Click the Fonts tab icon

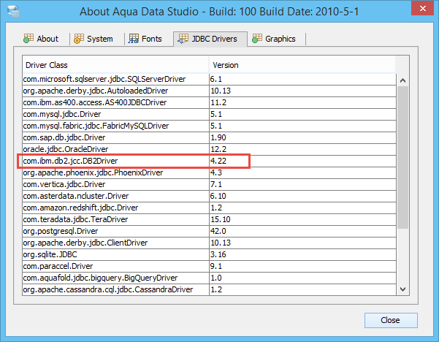coord(134,39)
